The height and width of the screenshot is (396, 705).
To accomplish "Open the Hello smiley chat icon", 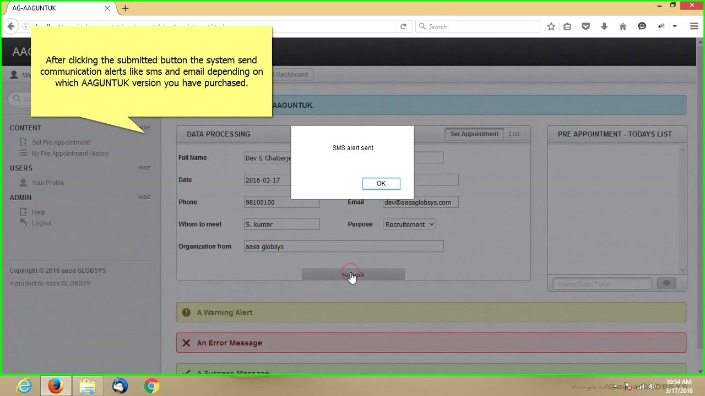I will click(x=642, y=26).
